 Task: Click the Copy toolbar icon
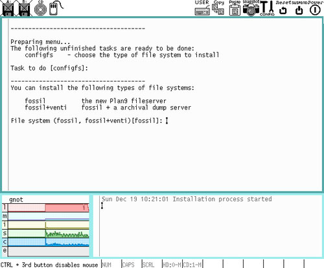[x=218, y=8]
